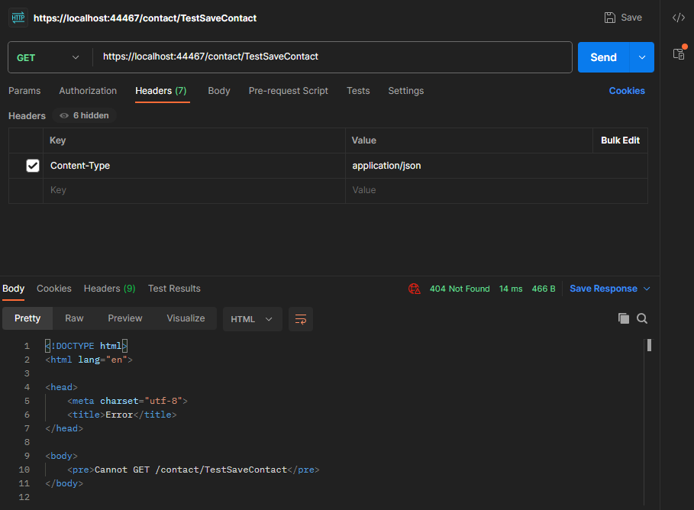Open the Pre-request Script tab
694x510 pixels.
click(288, 91)
